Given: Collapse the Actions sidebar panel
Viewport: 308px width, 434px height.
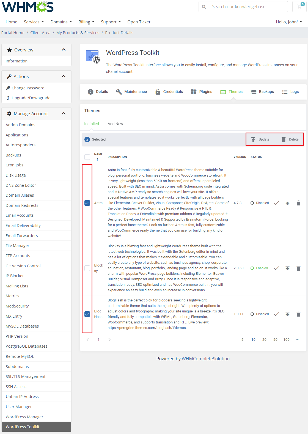Looking at the screenshot, I should (64, 76).
